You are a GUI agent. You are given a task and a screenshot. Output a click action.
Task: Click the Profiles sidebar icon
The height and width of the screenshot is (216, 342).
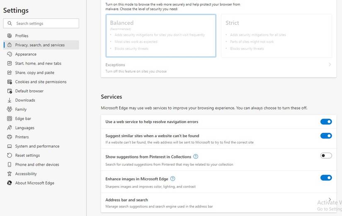pos(10,36)
